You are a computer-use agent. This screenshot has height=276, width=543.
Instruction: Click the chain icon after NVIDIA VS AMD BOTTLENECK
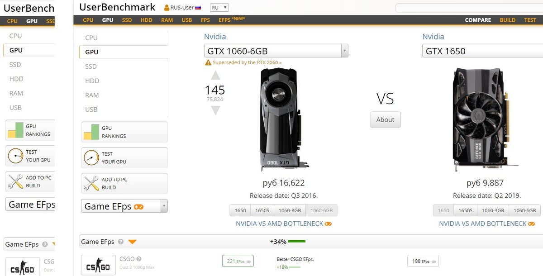point(329,224)
